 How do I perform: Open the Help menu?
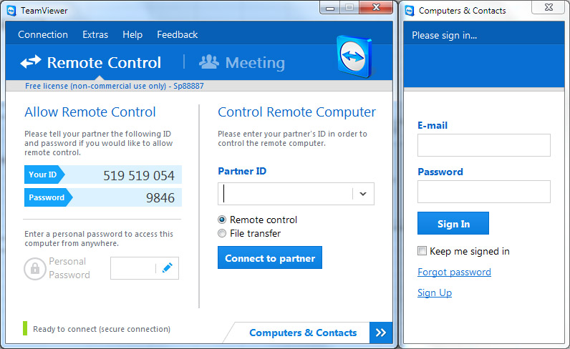tap(132, 34)
